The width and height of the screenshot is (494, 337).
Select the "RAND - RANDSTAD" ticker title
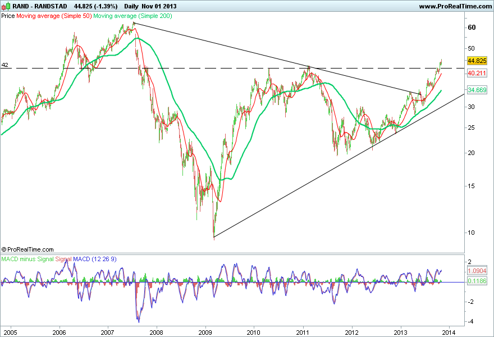[40, 6]
